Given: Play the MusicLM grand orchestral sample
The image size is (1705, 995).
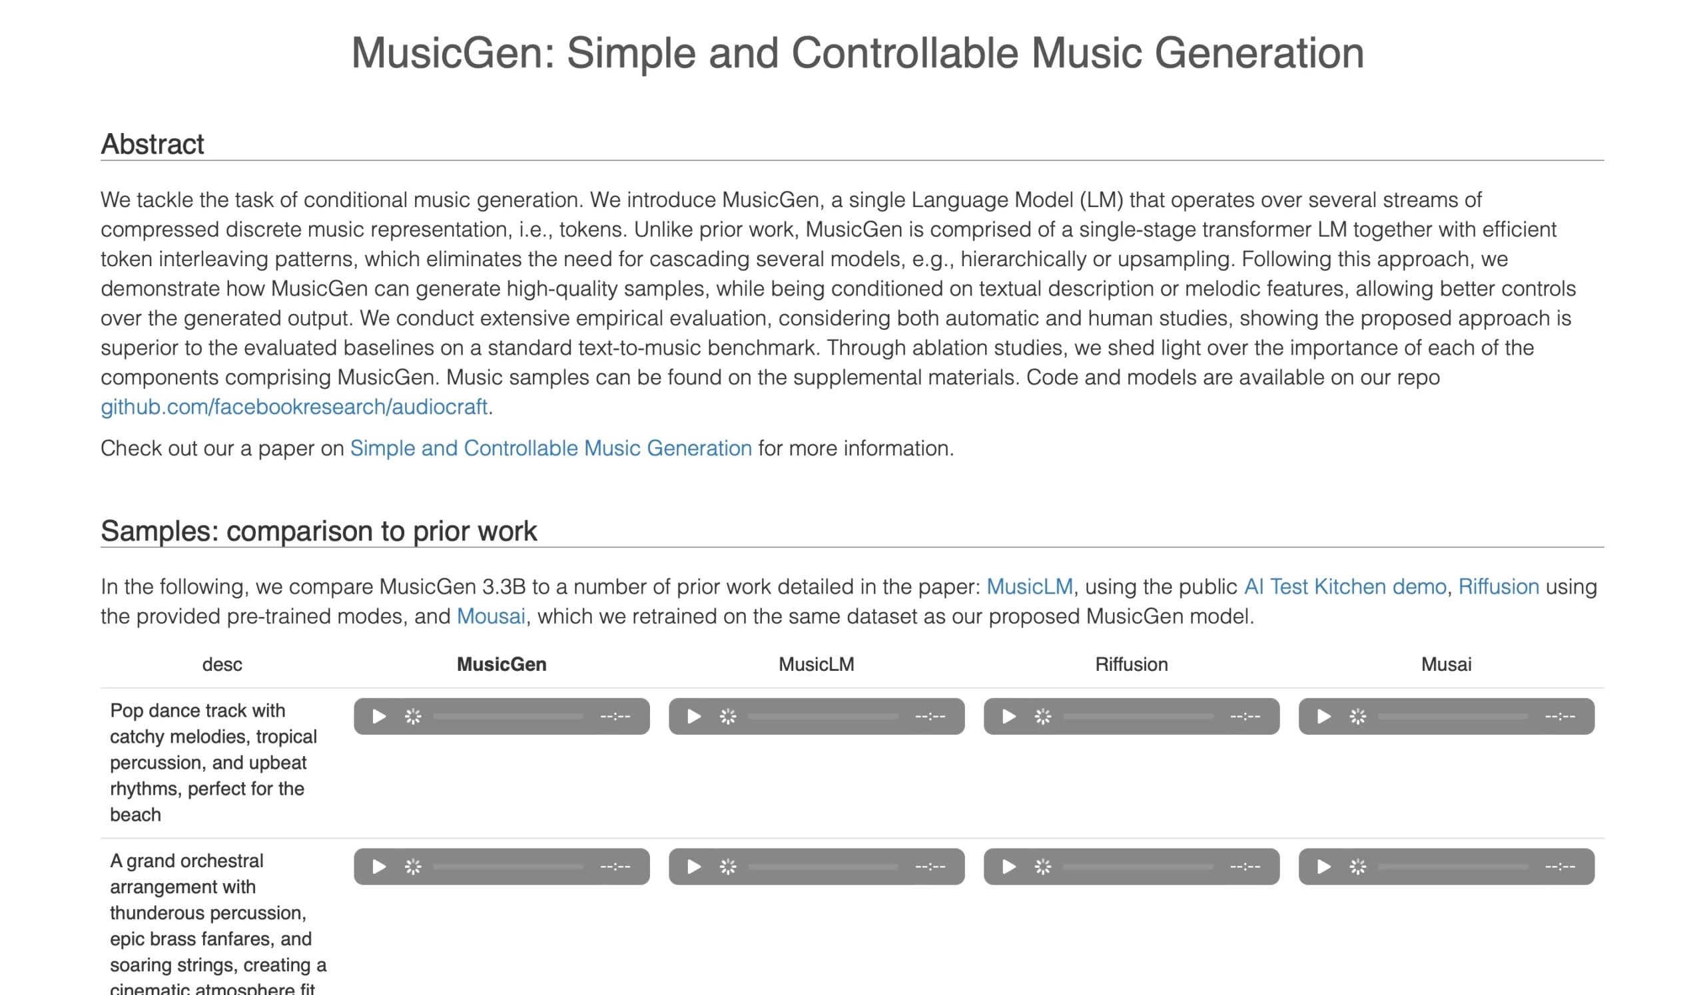Looking at the screenshot, I should [693, 867].
